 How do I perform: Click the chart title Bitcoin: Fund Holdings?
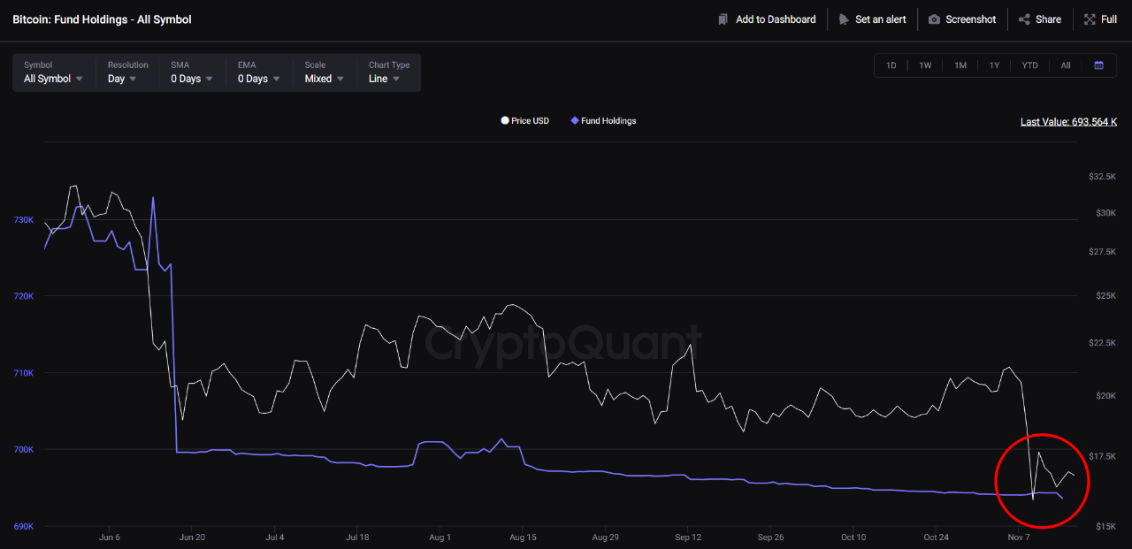(x=102, y=19)
